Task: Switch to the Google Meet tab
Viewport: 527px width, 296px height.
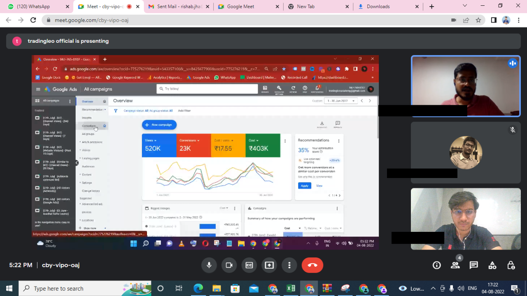Action: click(248, 7)
